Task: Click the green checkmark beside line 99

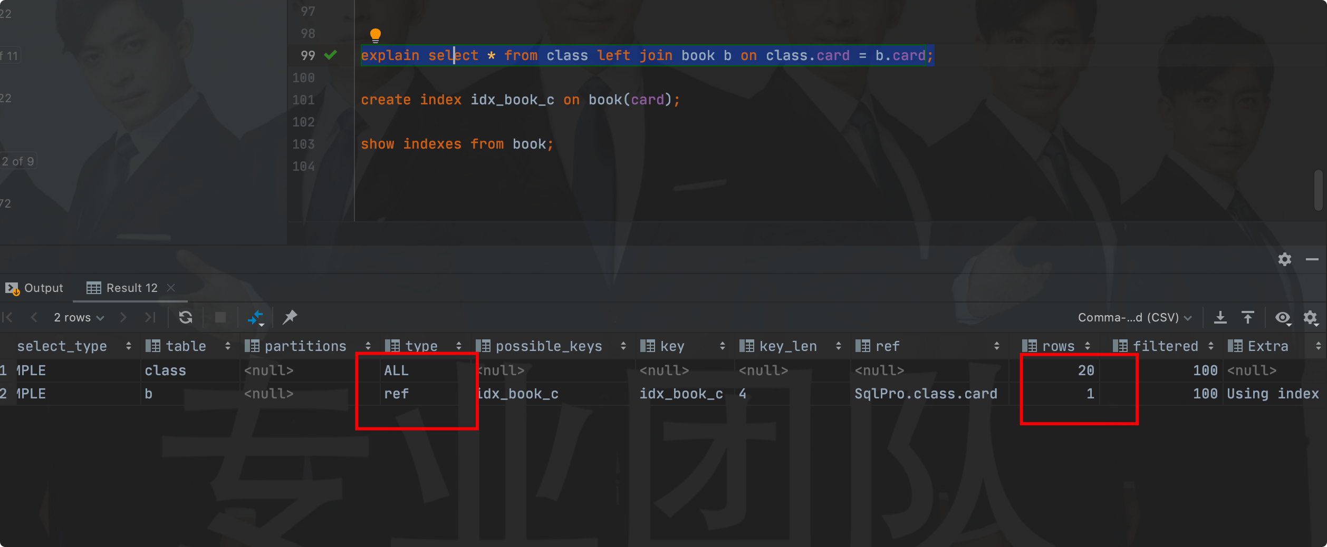Action: [x=331, y=55]
